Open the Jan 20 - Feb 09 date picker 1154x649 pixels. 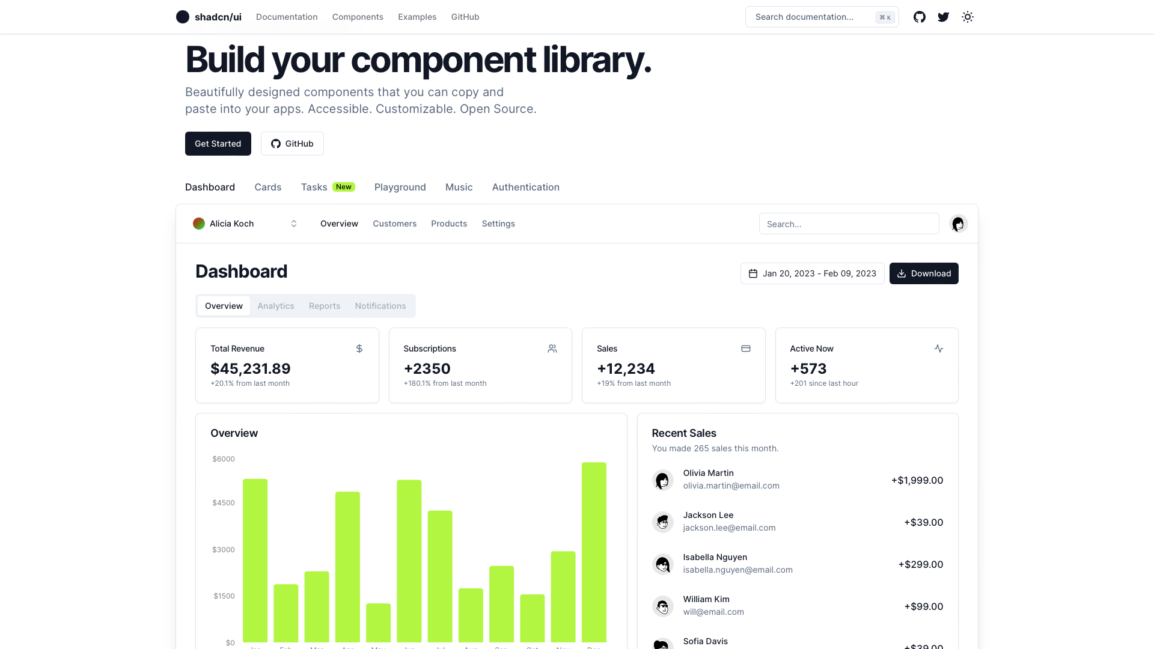click(812, 273)
